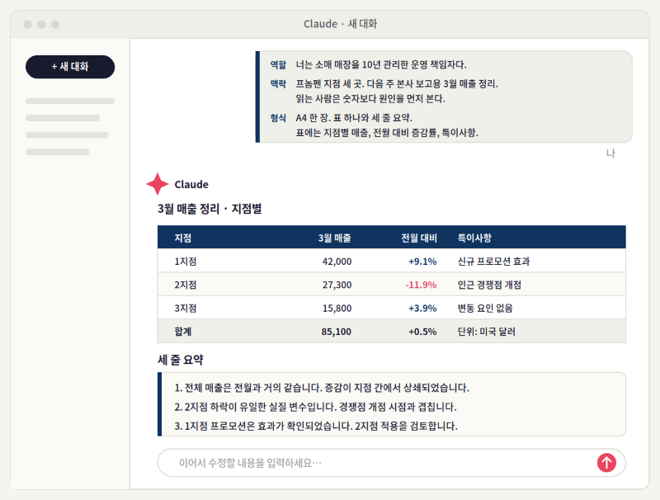Click the +9.1% change value
The width and height of the screenshot is (660, 500).
[x=422, y=262]
